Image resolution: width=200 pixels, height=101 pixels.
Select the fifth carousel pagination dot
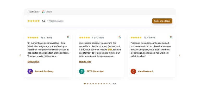click(96, 84)
